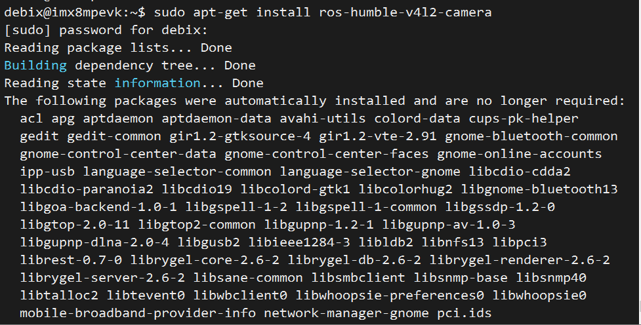Click librygel-renderer-2.6-2 in the list
This screenshot has width=641, height=325.
click(x=519, y=260)
